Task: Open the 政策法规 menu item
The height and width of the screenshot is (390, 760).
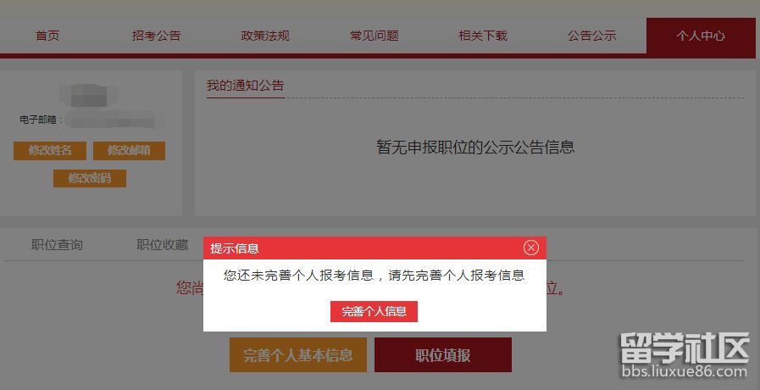Action: pyautogui.click(x=265, y=36)
